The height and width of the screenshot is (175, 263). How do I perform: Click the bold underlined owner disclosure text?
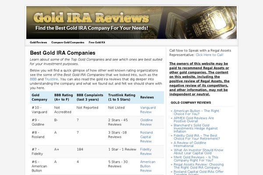coord(199,79)
